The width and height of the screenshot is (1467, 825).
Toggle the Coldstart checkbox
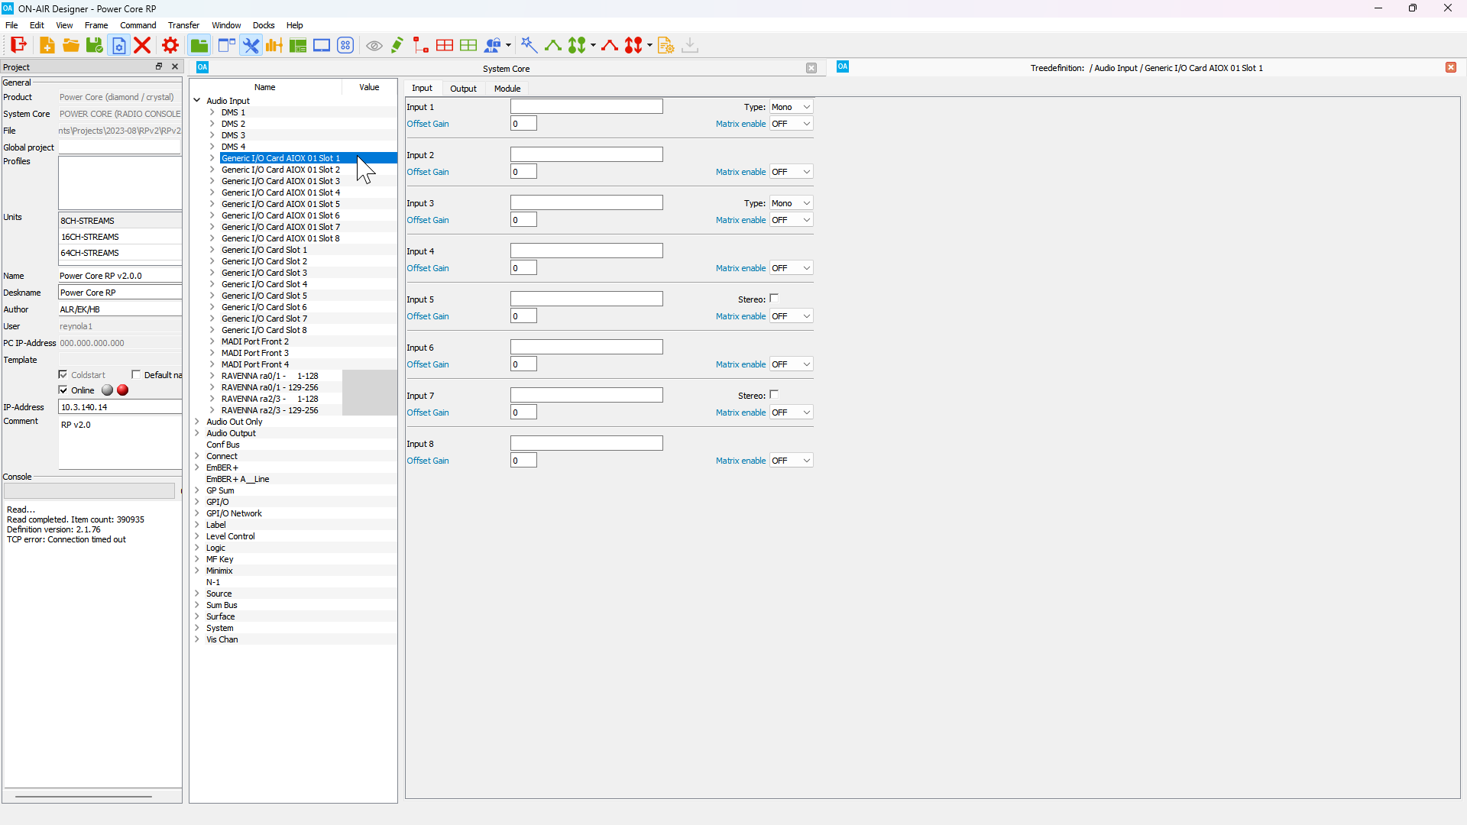tap(63, 374)
